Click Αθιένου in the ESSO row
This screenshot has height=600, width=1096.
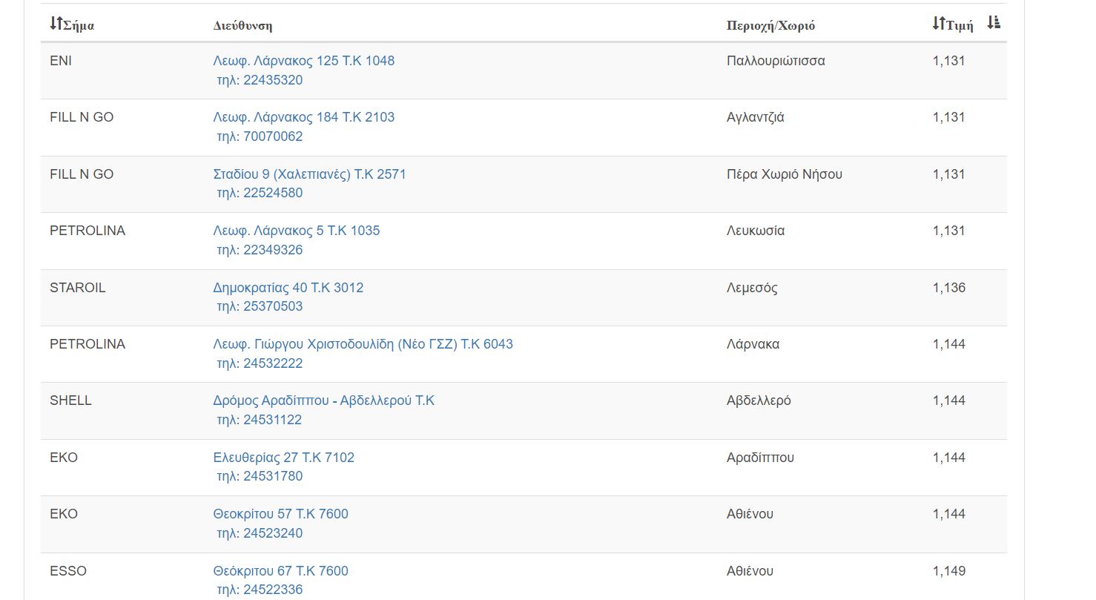pyautogui.click(x=750, y=571)
